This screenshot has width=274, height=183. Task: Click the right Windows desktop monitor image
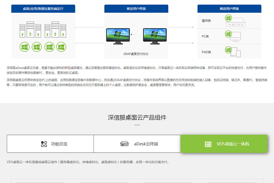tap(155, 35)
